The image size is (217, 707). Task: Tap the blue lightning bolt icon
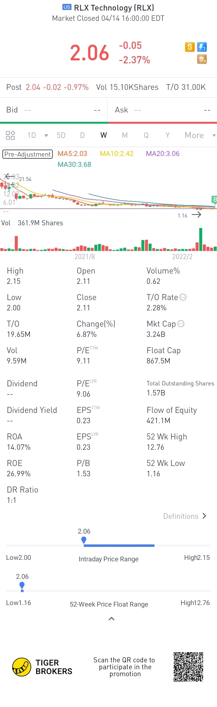point(202,47)
